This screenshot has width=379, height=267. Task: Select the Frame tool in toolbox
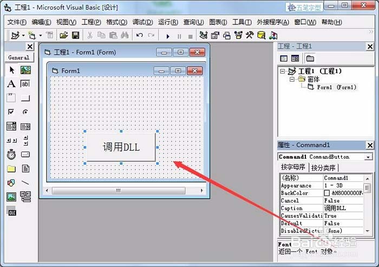(11, 98)
